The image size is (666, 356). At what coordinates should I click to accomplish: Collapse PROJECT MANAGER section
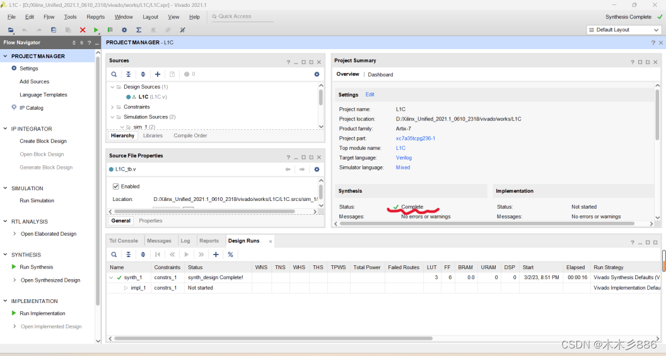(5, 56)
